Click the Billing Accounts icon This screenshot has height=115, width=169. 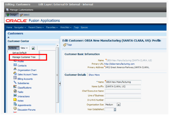pos(15,77)
